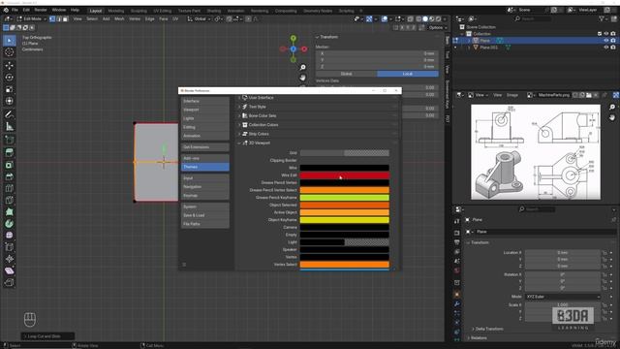Toggle render camera icon for Plane.001
This screenshot has width=620, height=349.
[x=613, y=48]
